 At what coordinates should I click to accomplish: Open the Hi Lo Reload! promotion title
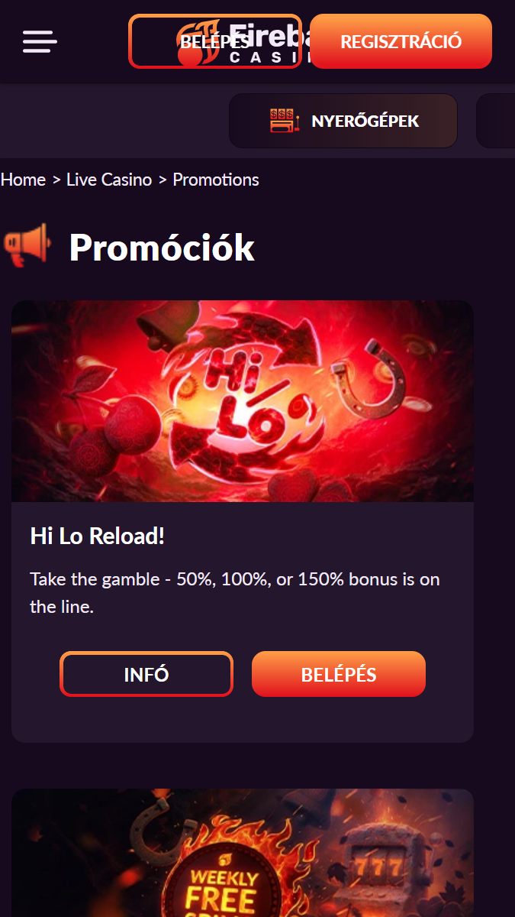click(98, 536)
